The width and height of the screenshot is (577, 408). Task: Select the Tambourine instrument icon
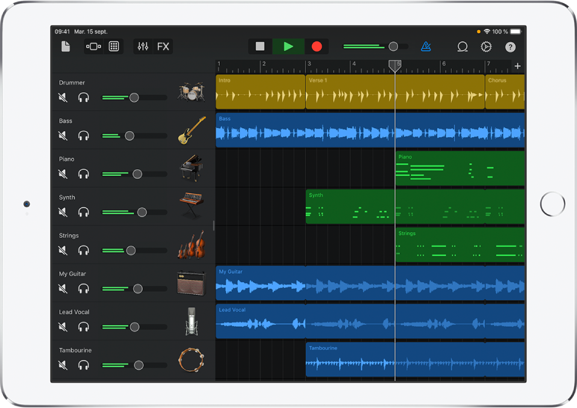(192, 360)
